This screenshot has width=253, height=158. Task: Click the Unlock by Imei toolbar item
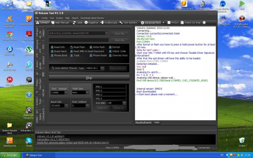pos(191,23)
